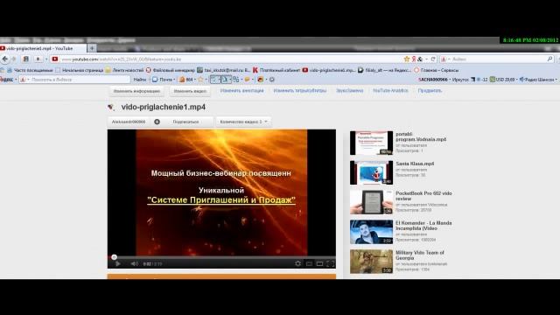Open the Yandex bar star bookmarks dropdown

pyautogui.click(x=202, y=80)
